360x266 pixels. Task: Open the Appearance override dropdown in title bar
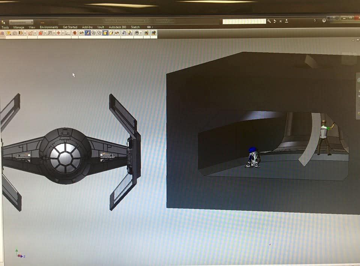(x=21, y=22)
